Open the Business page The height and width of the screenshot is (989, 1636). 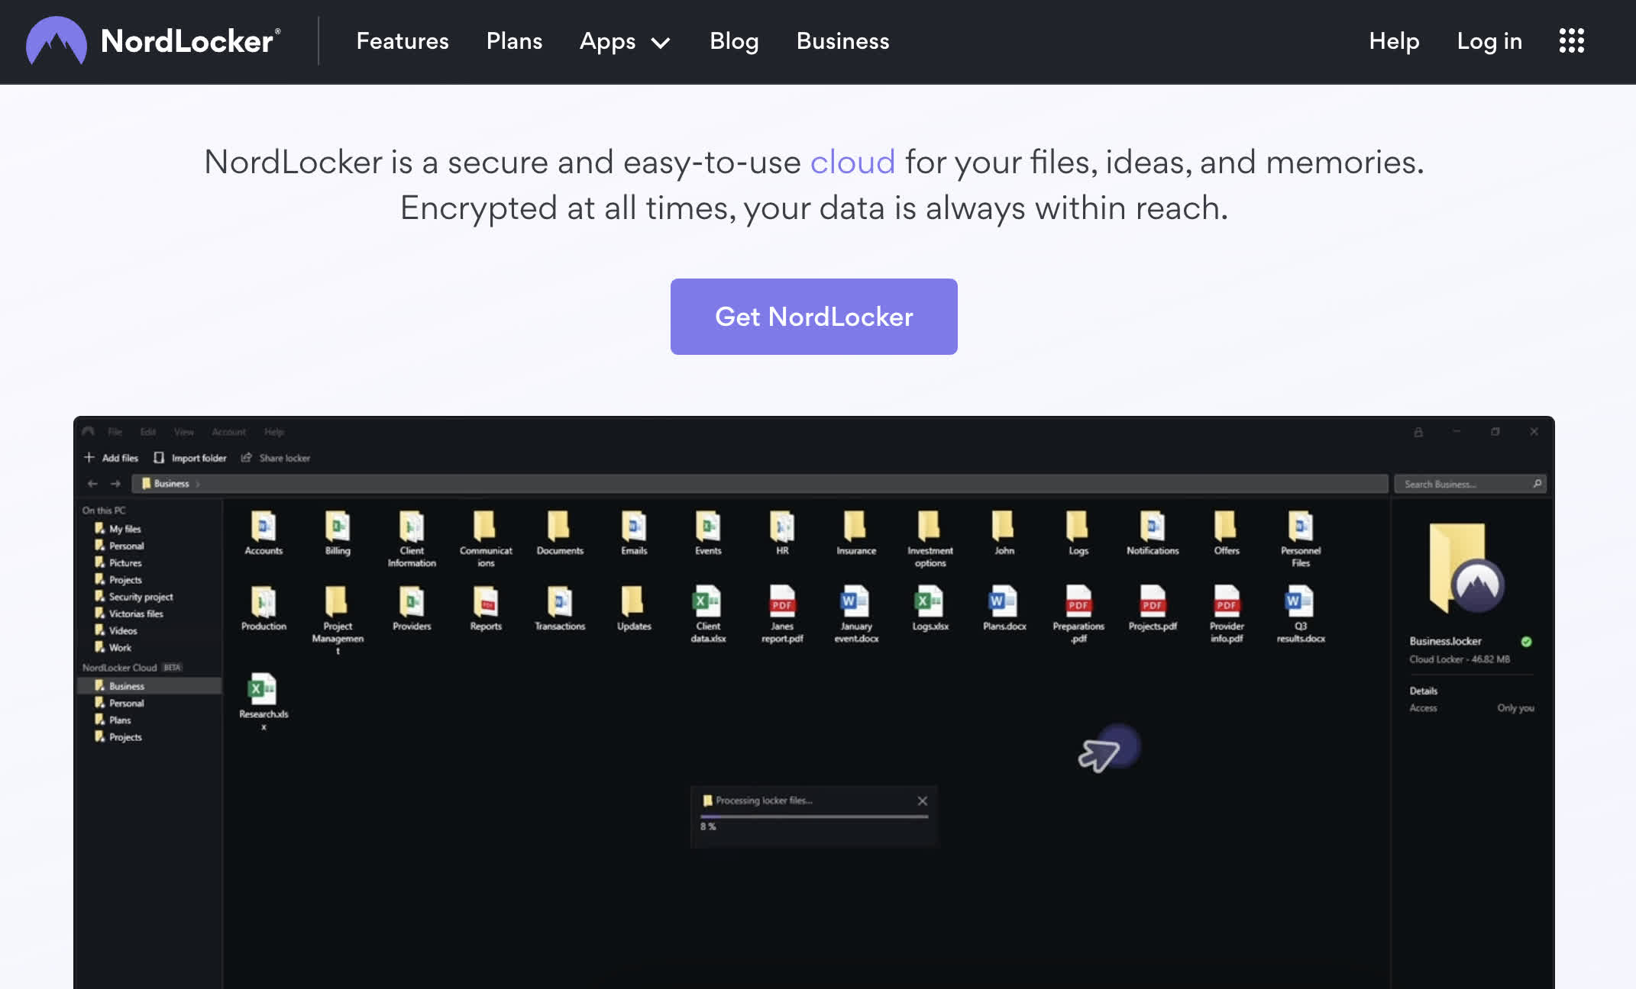point(842,41)
